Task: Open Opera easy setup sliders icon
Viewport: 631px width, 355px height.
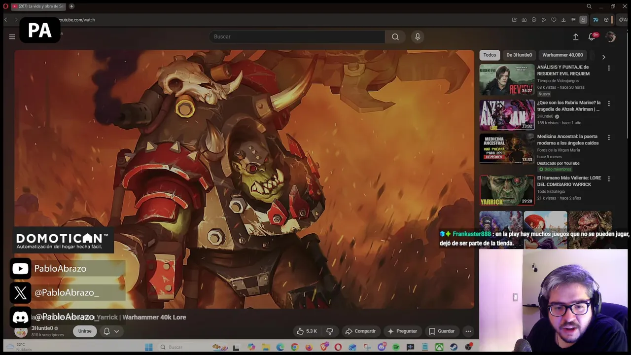Action: click(x=573, y=20)
